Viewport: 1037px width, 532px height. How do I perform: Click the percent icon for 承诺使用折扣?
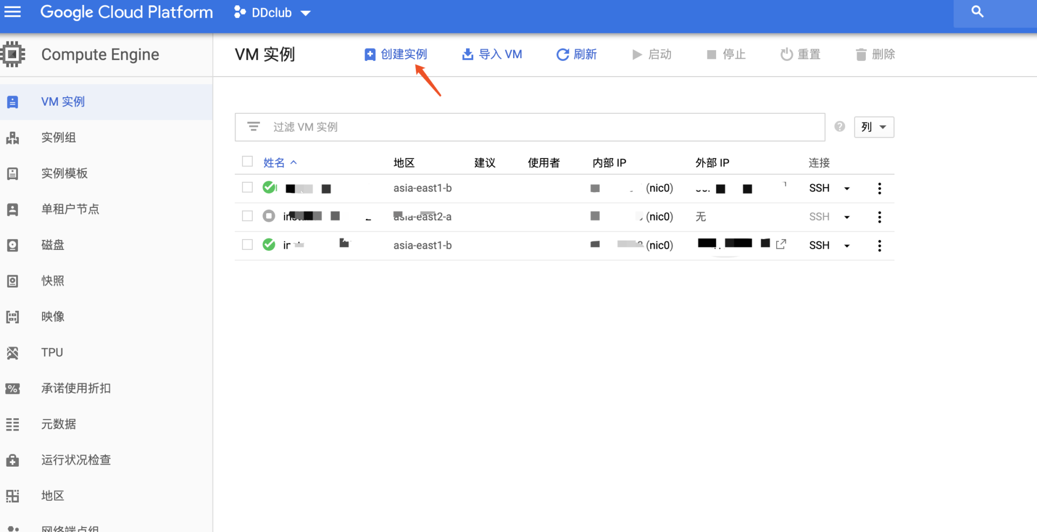tap(12, 388)
